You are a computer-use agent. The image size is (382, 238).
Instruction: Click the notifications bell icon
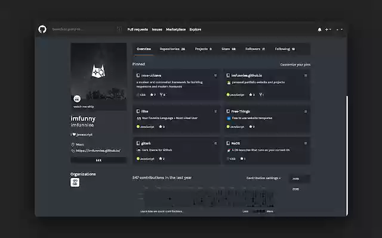[319, 30]
